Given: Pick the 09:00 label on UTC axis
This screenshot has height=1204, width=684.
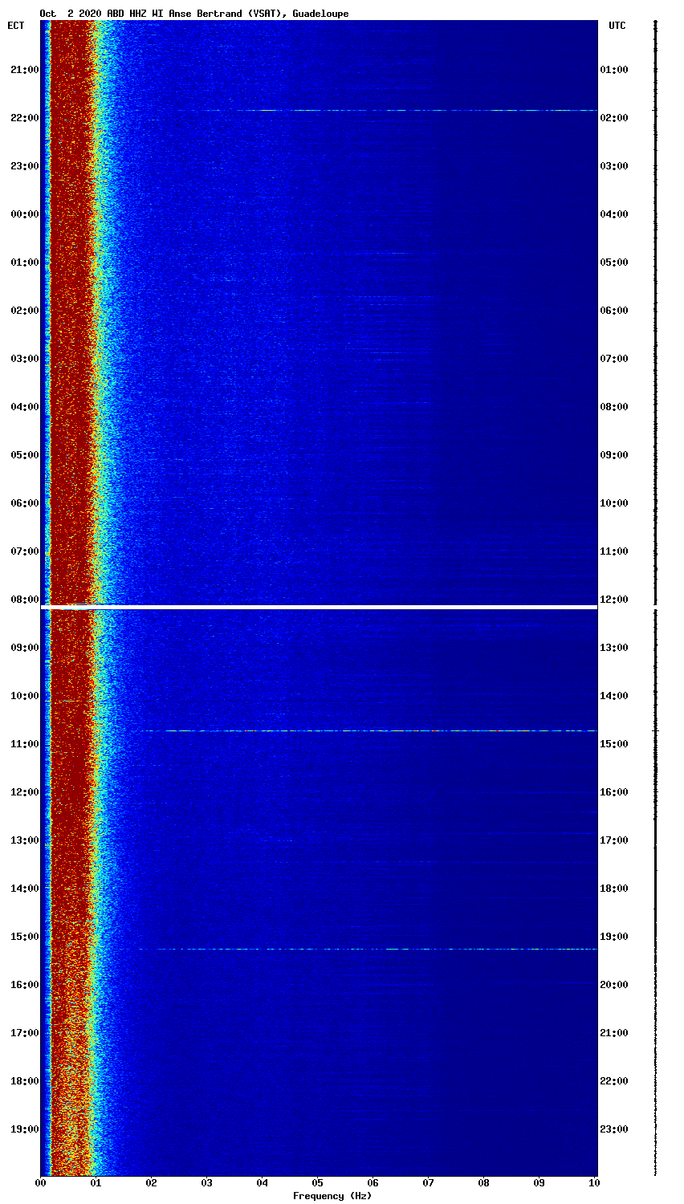Looking at the screenshot, I should (614, 455).
